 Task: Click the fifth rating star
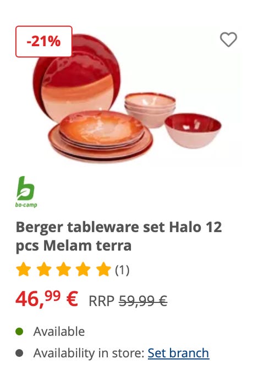tap(103, 269)
